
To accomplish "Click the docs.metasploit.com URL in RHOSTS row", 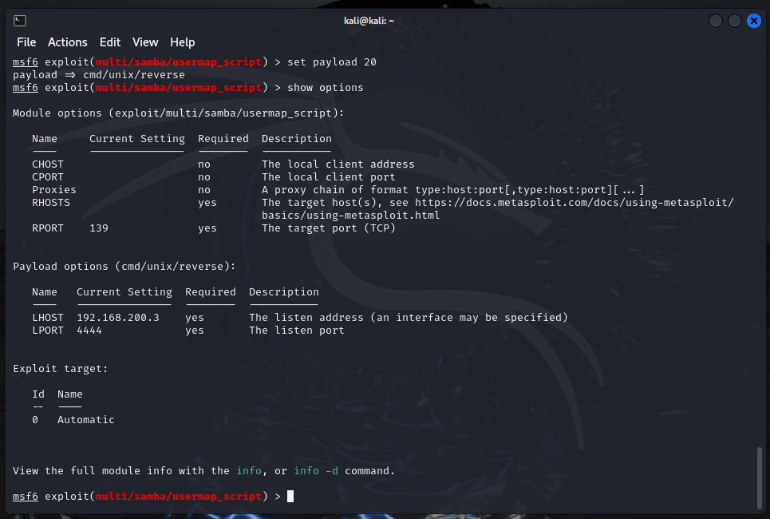I will (x=575, y=203).
